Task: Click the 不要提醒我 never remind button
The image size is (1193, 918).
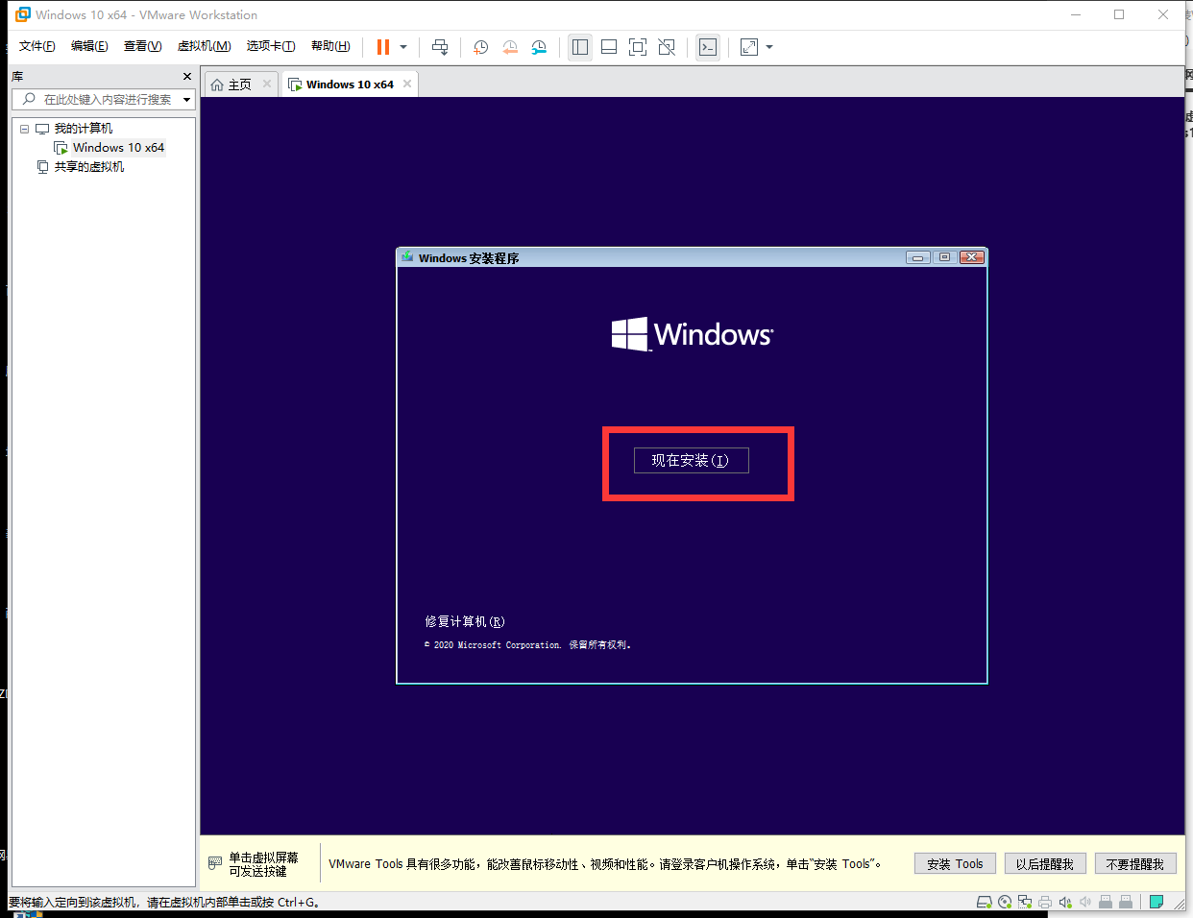Action: [1135, 864]
